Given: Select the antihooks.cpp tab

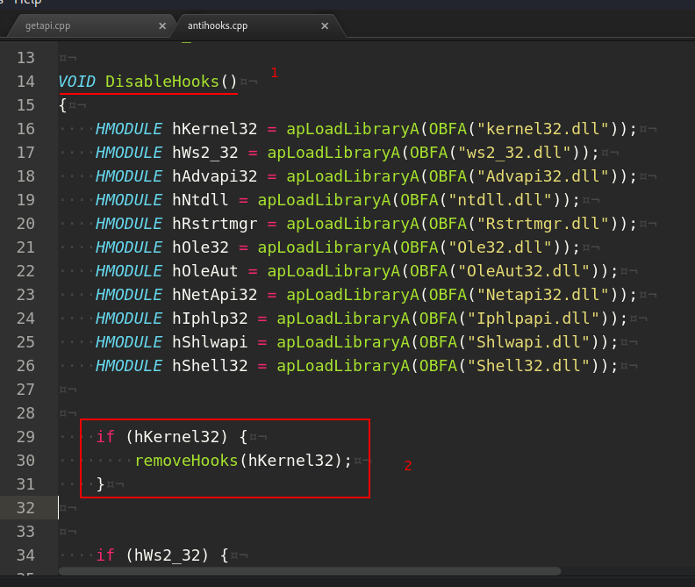Looking at the screenshot, I should point(218,25).
